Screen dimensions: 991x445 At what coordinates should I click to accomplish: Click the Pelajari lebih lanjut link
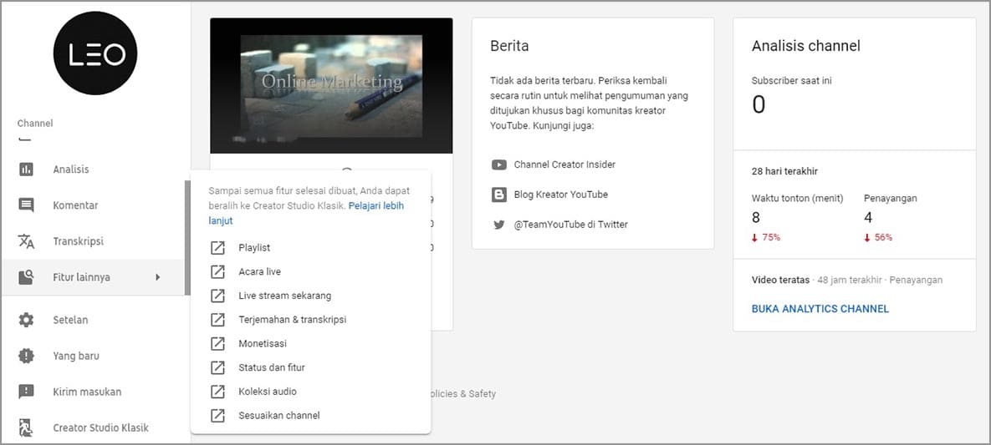[375, 205]
